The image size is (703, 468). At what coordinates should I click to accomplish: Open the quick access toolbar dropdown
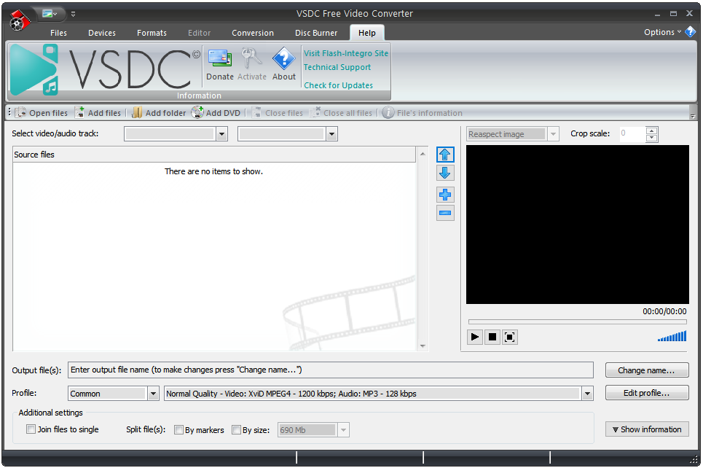(x=73, y=15)
